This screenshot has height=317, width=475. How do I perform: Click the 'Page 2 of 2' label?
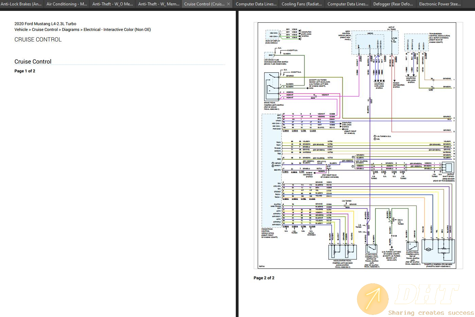pos(264,278)
